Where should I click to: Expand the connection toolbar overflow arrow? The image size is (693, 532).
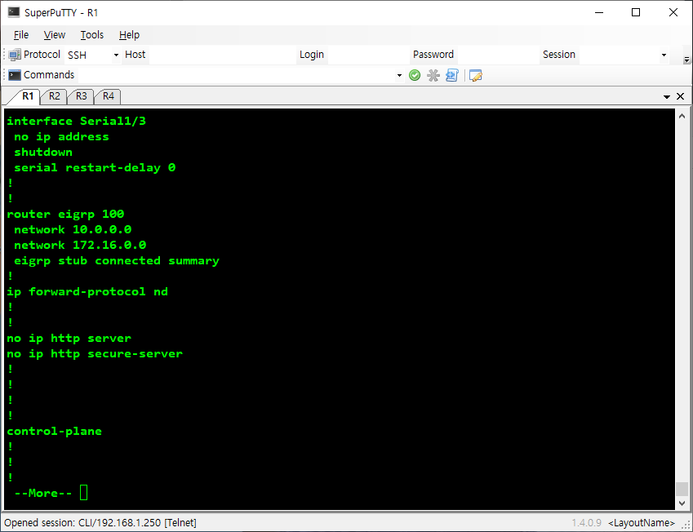(686, 60)
